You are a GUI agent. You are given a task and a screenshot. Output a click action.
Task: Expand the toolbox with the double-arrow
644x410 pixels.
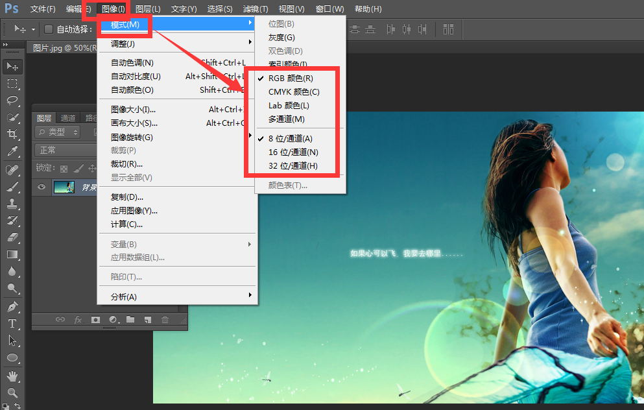[5, 44]
